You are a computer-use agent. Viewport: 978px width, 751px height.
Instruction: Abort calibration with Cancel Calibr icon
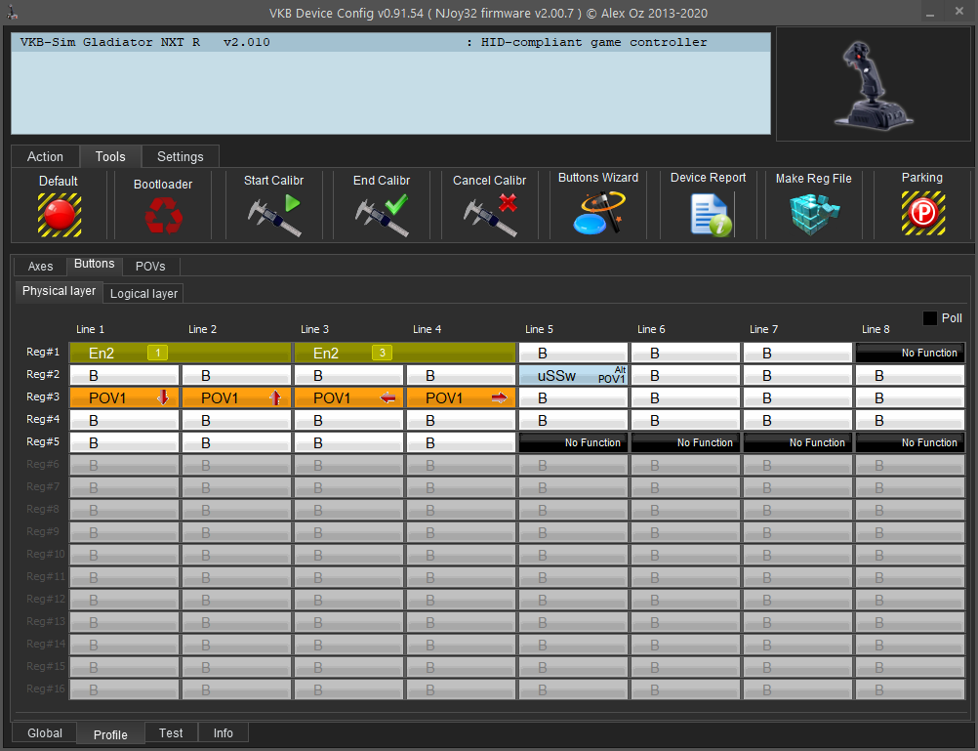click(x=491, y=216)
